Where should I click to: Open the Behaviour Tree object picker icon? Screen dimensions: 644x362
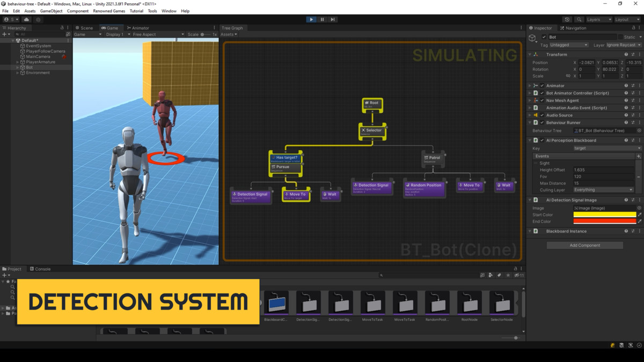[640, 130]
